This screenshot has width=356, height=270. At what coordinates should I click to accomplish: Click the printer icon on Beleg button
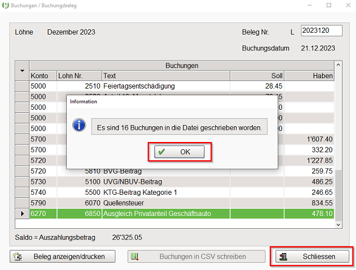click(x=18, y=257)
